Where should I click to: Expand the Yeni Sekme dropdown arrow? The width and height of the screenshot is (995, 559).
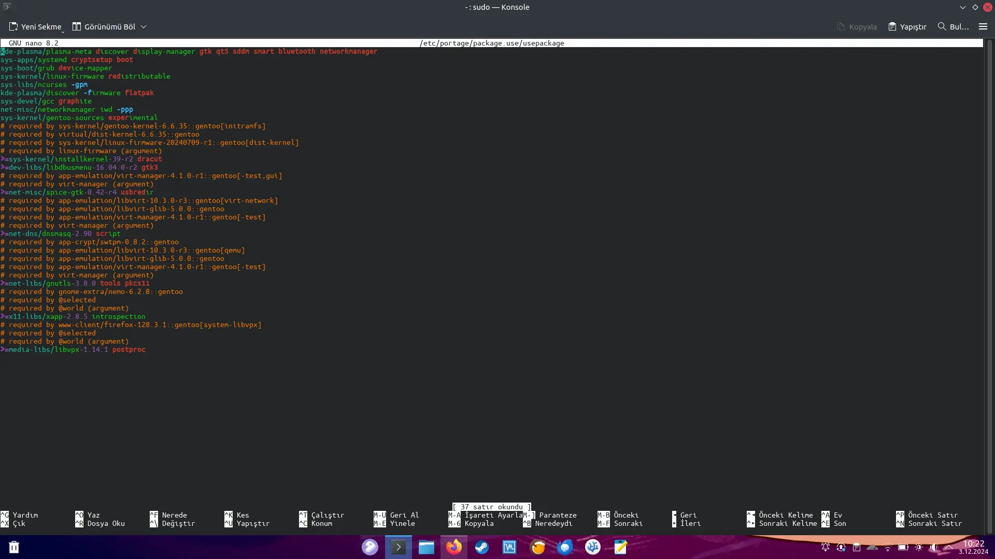click(63, 31)
